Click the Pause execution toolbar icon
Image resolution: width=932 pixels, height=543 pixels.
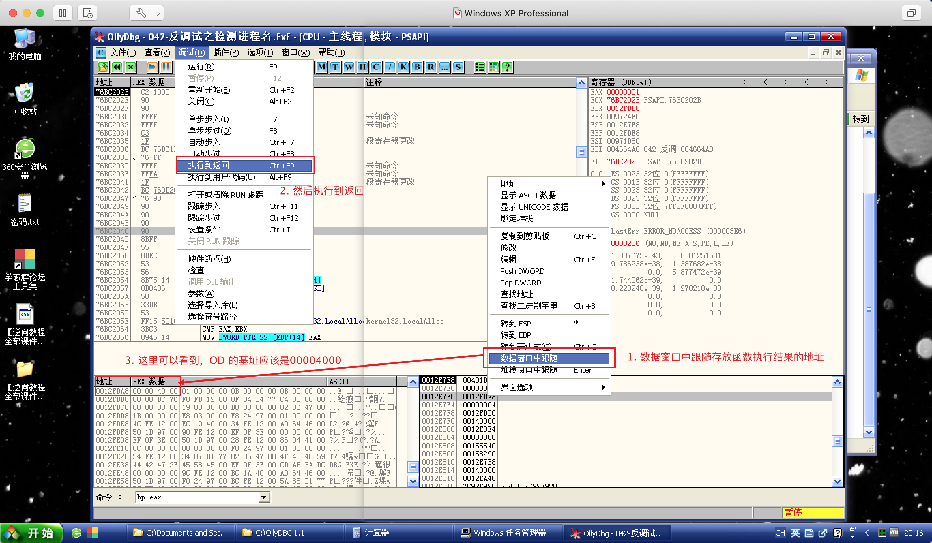[x=166, y=67]
